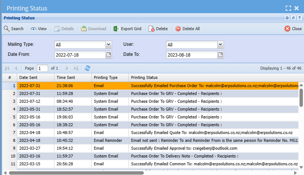The height and width of the screenshot is (175, 304).
Task: Click the horizontal scrollbar thumb
Action: tap(76, 173)
